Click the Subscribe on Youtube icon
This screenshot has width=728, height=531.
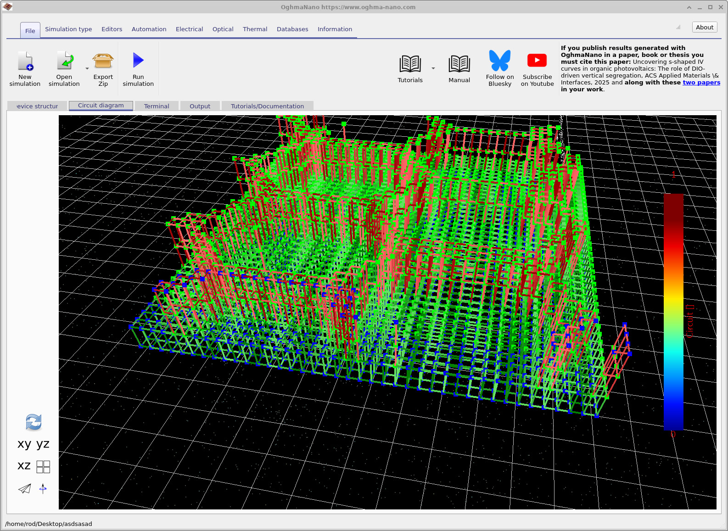(537, 61)
